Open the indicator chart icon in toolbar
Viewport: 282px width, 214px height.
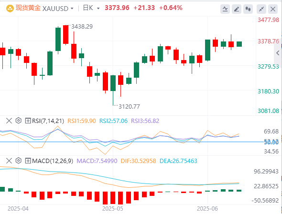[225, 9]
